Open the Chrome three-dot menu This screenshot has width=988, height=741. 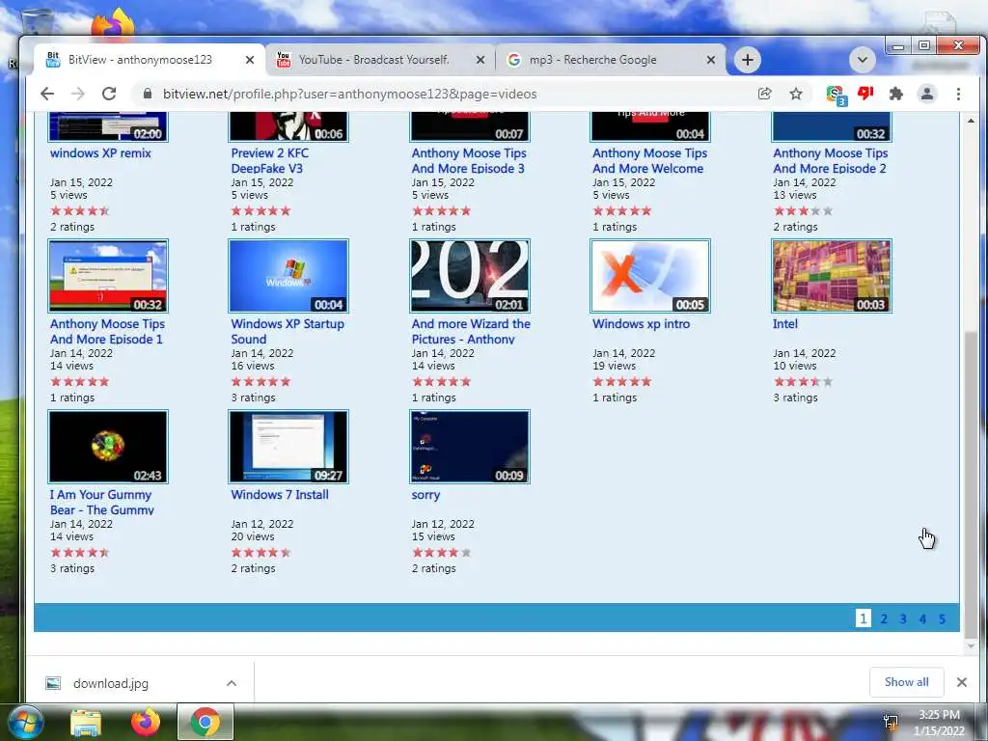pos(958,94)
